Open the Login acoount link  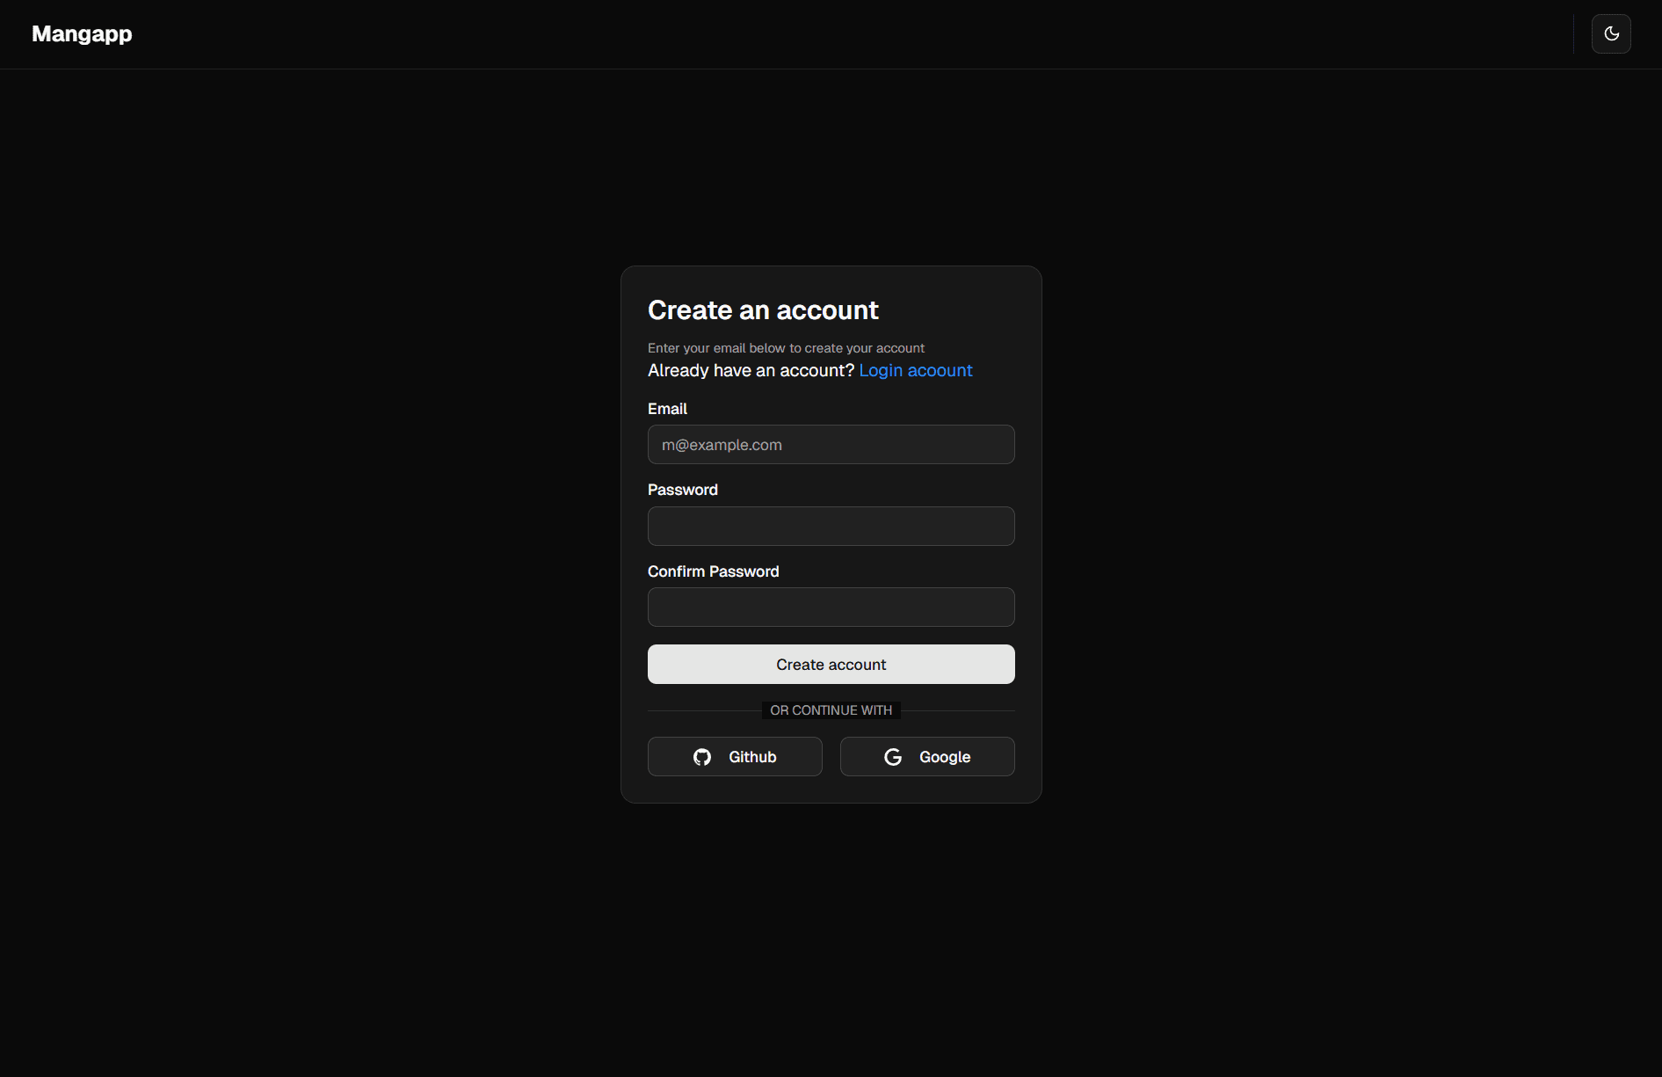[x=915, y=370]
